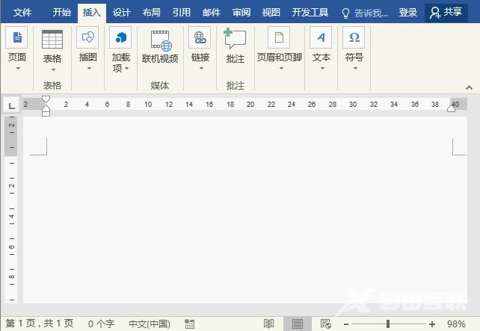Open the 链接 (Links) icon
Screen dimensions: 480x331
pyautogui.click(x=200, y=38)
